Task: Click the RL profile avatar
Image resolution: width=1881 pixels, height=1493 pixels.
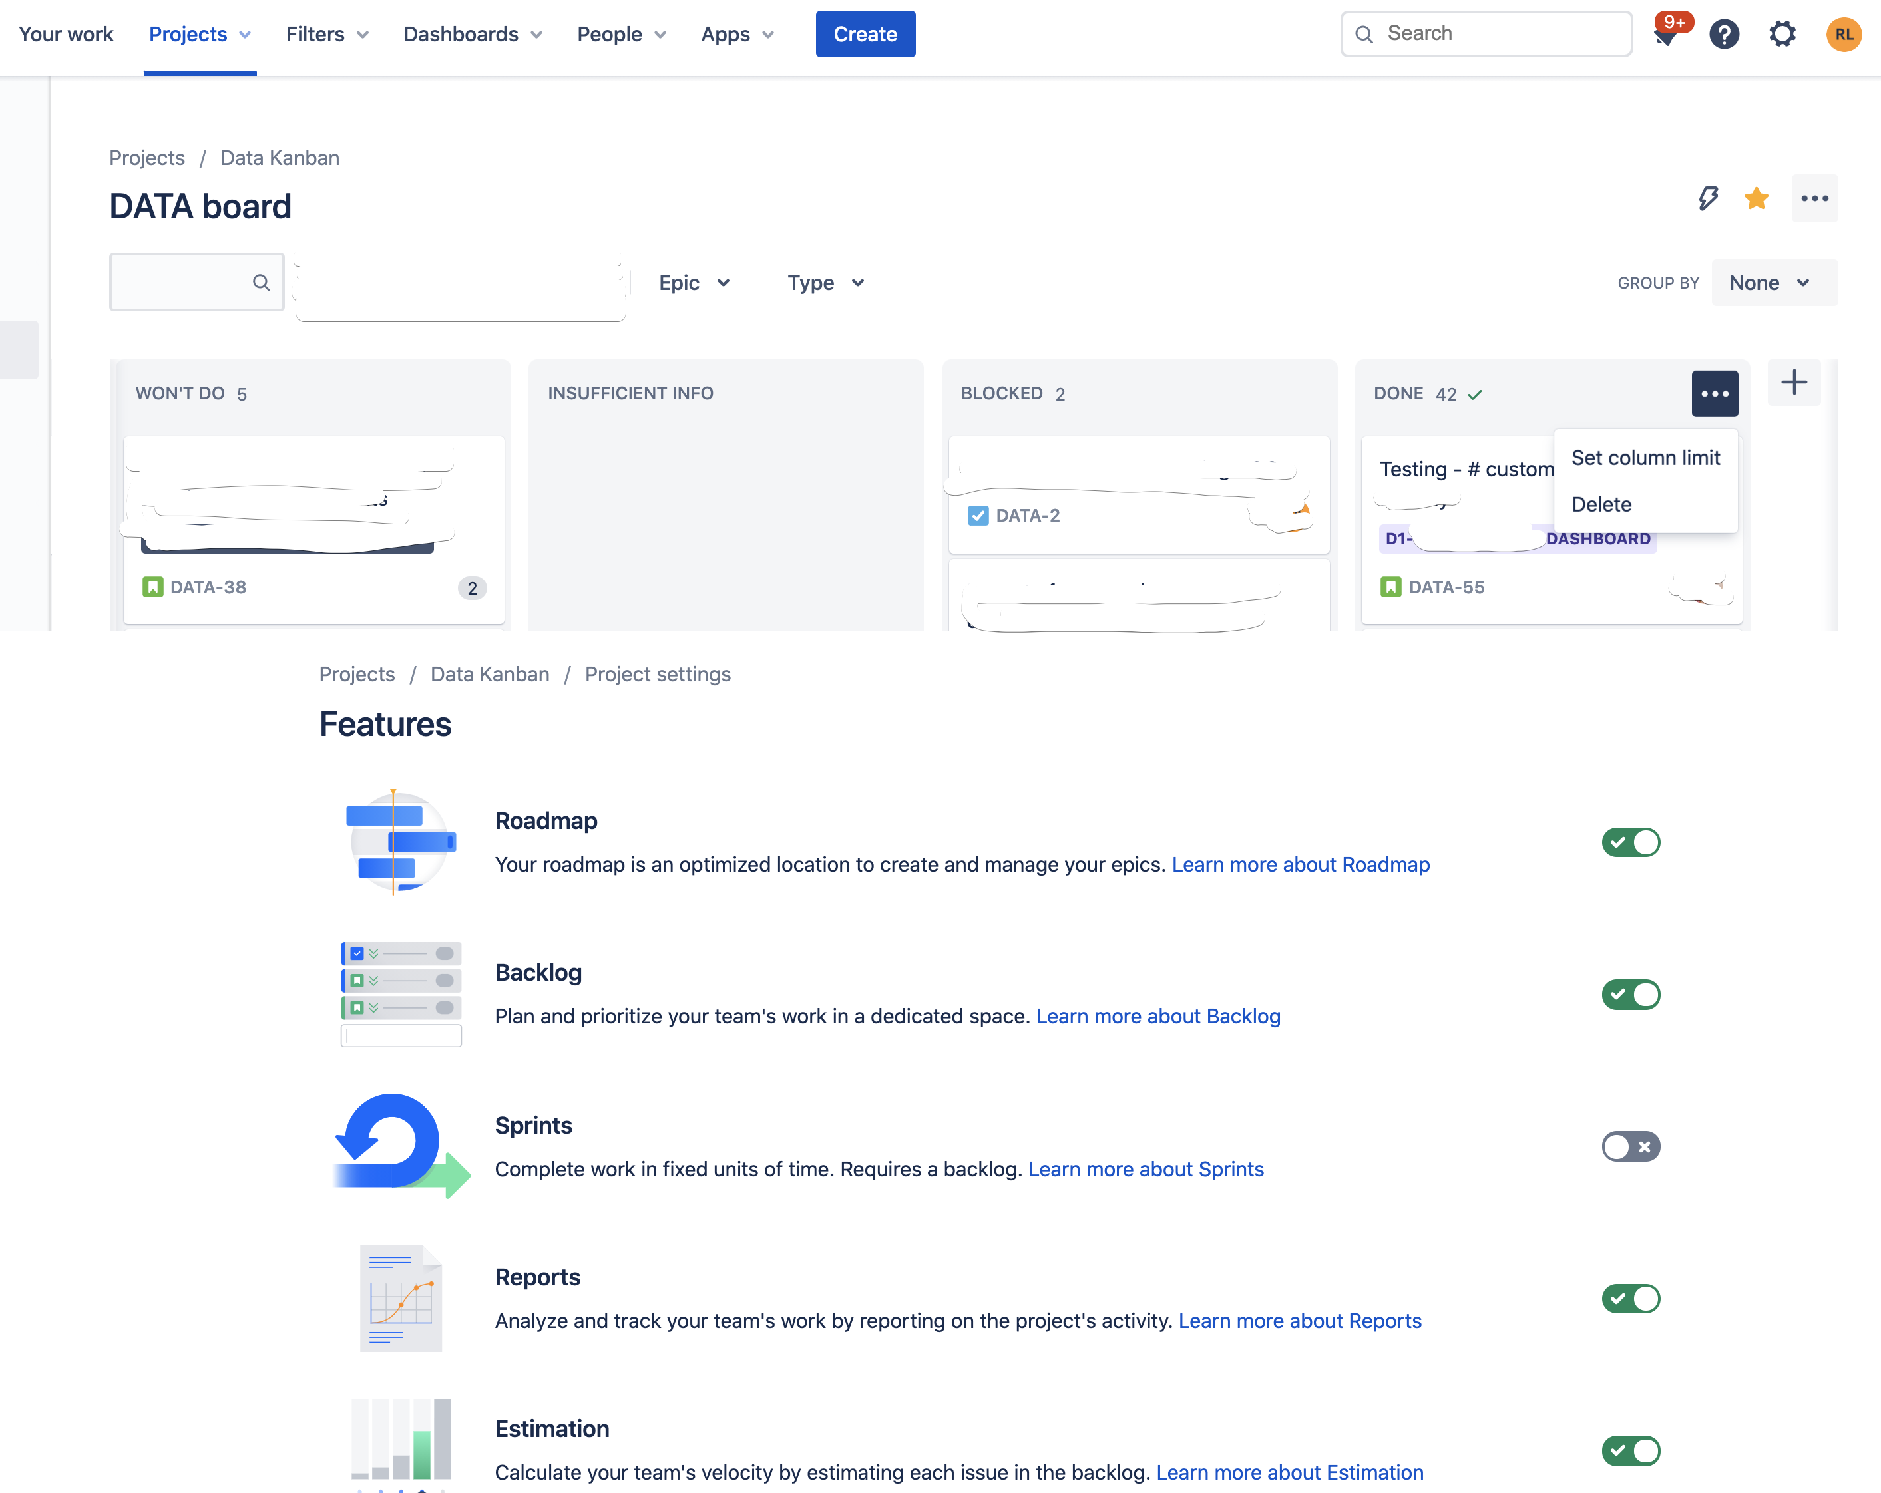Action: (x=1844, y=34)
